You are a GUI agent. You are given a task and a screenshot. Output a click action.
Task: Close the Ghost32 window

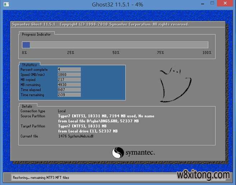(x=226, y=5)
